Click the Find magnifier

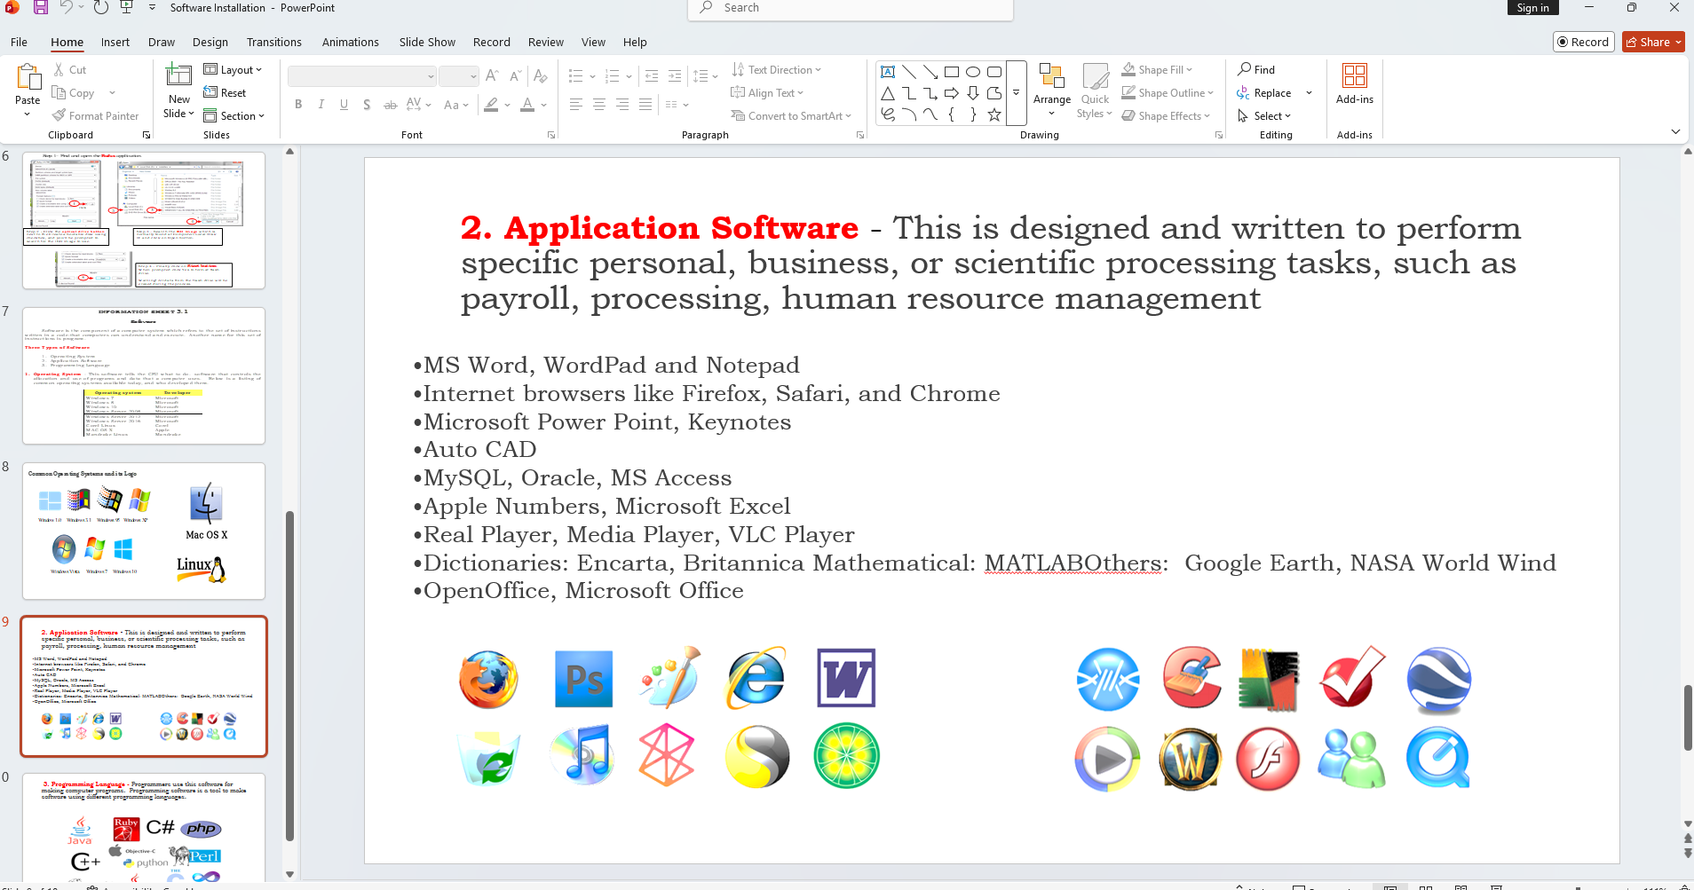1245,69
